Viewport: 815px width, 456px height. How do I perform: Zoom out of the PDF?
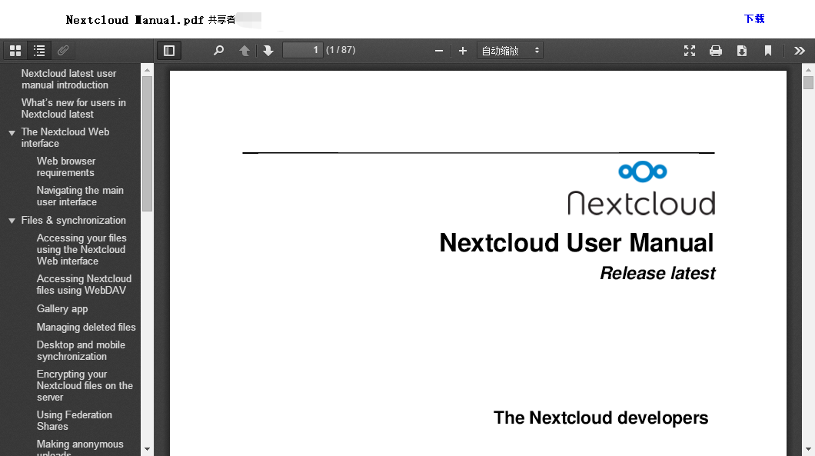coord(439,51)
